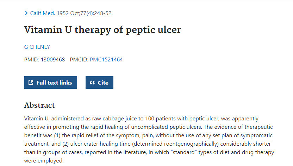Click the Abstract section heading

(x=39, y=105)
